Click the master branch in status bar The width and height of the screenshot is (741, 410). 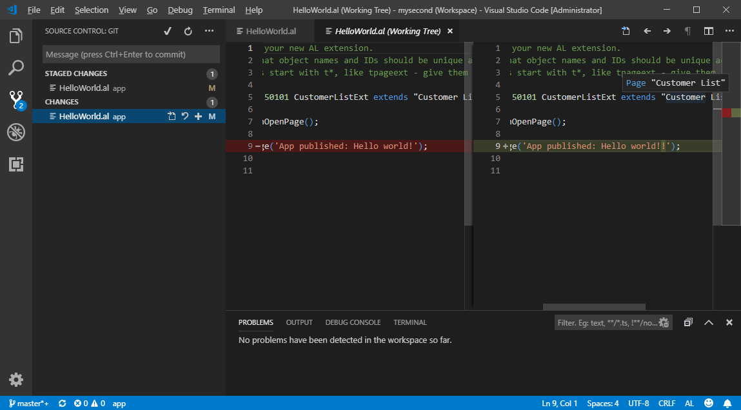coord(28,404)
